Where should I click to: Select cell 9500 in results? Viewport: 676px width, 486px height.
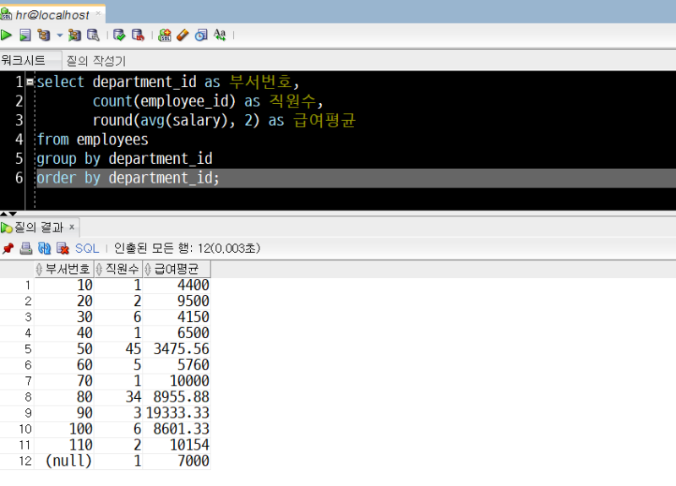pos(177,301)
